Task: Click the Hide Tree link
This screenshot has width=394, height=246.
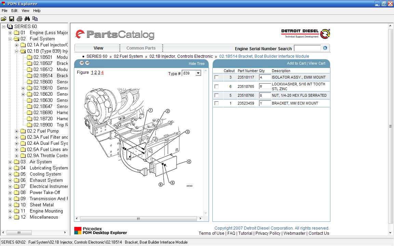Action: click(x=197, y=64)
